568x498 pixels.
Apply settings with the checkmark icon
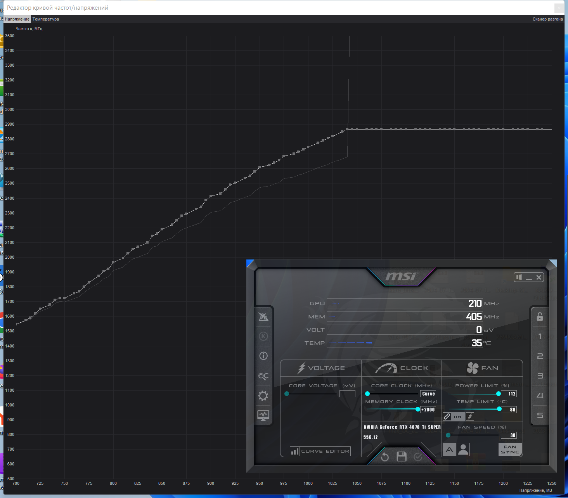[x=418, y=457]
